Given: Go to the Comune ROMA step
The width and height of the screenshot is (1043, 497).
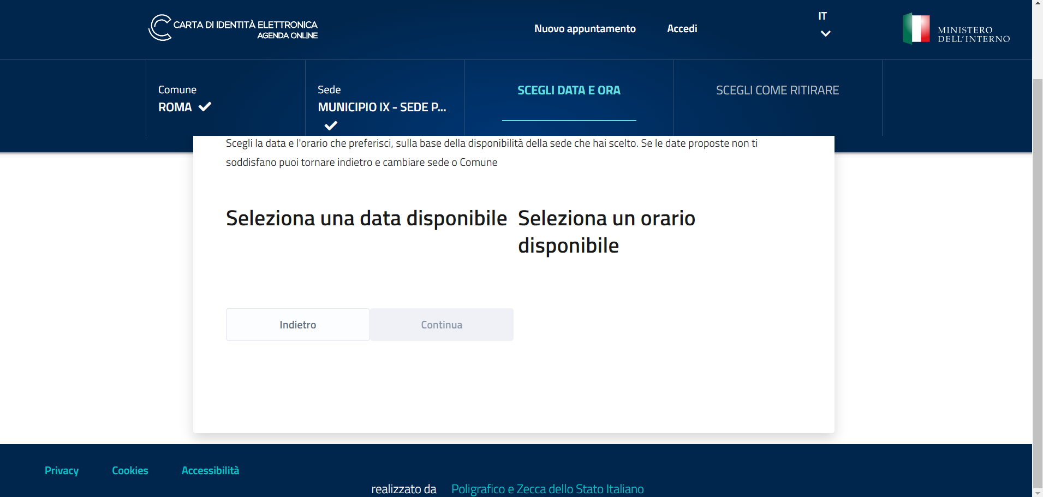Looking at the screenshot, I should 225,98.
